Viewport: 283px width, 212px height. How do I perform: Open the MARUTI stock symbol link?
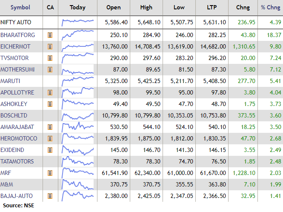11,81
